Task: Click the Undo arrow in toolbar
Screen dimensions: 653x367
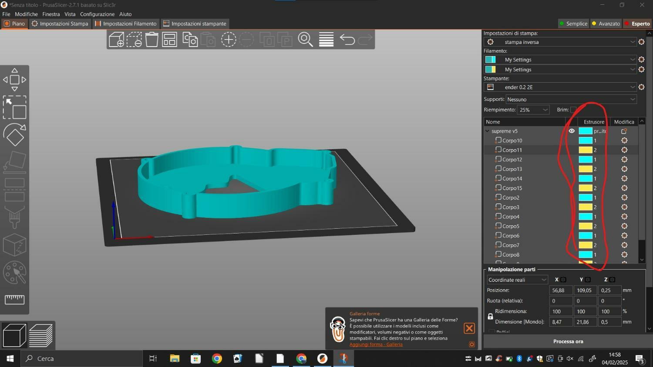Action: 347,40
